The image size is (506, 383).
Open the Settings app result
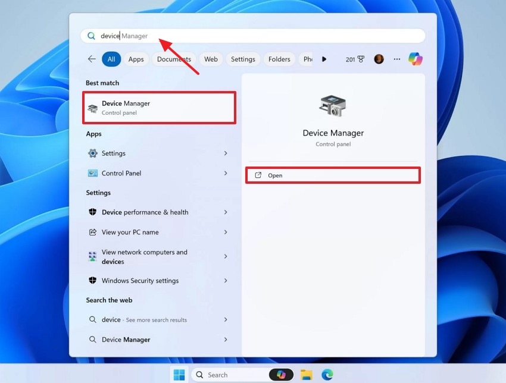(x=159, y=153)
